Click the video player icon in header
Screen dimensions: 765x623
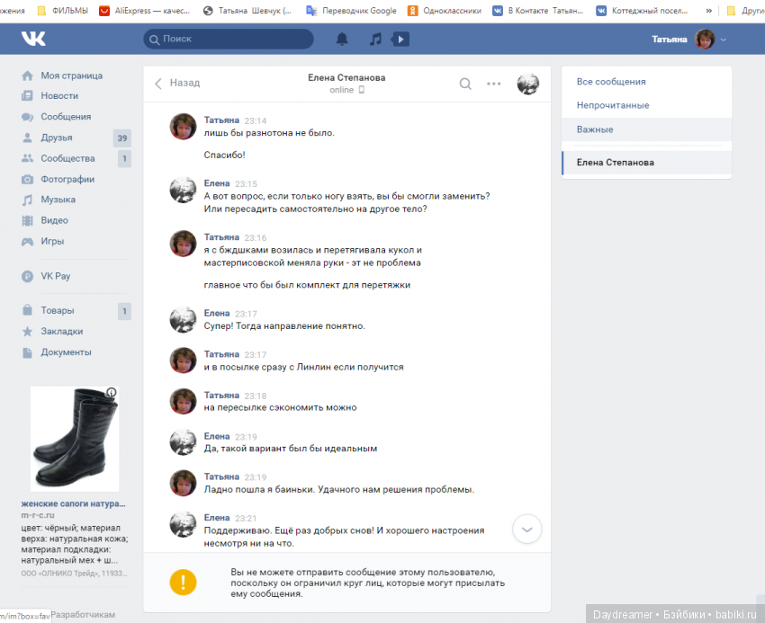click(x=400, y=40)
